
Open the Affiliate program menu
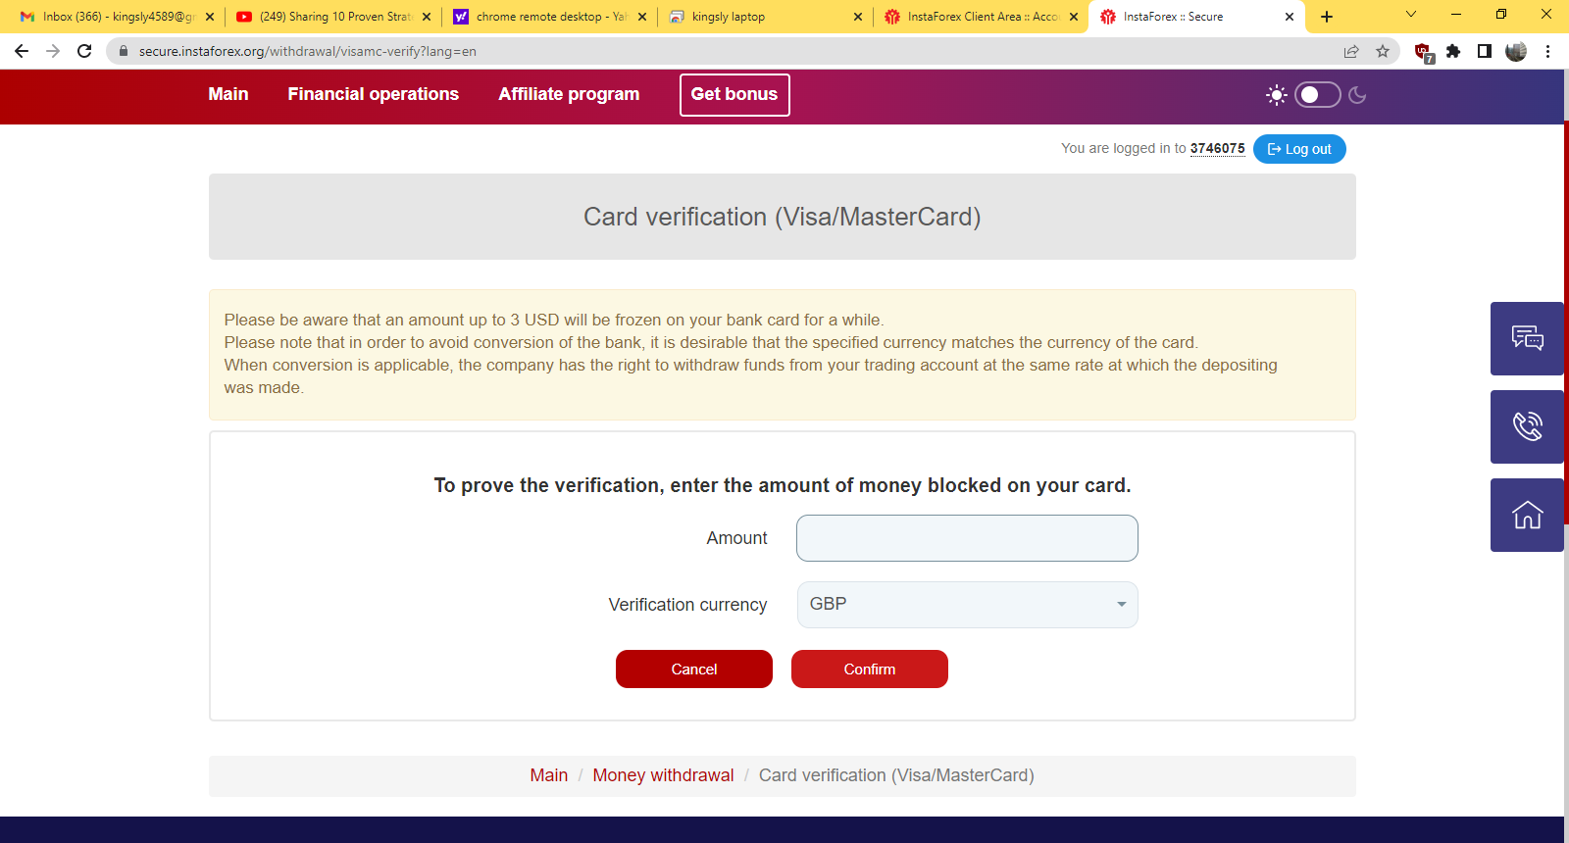click(x=569, y=94)
